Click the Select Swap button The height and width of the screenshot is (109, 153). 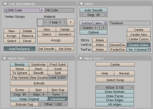tap(115, 80)
